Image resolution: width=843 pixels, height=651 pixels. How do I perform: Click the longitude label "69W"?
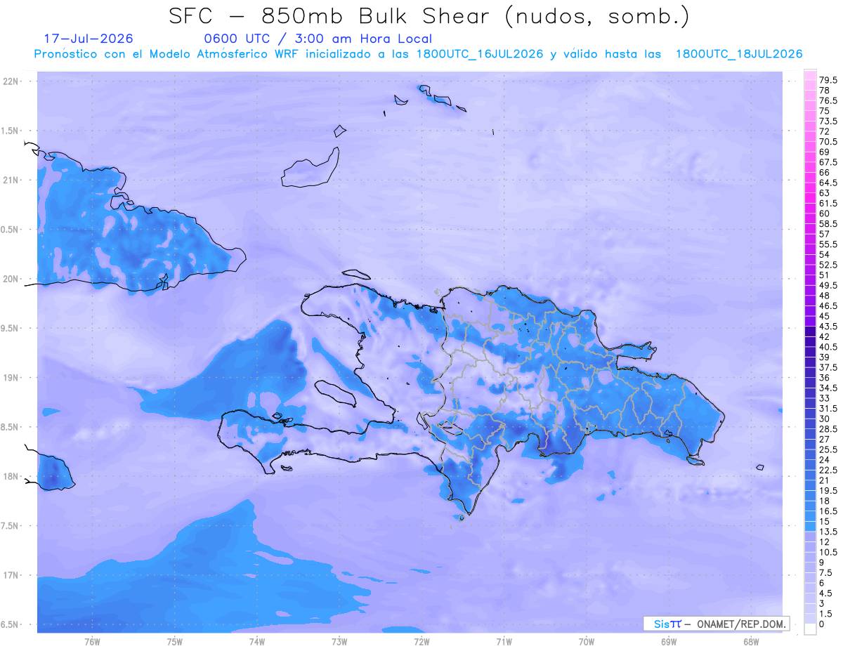669,641
